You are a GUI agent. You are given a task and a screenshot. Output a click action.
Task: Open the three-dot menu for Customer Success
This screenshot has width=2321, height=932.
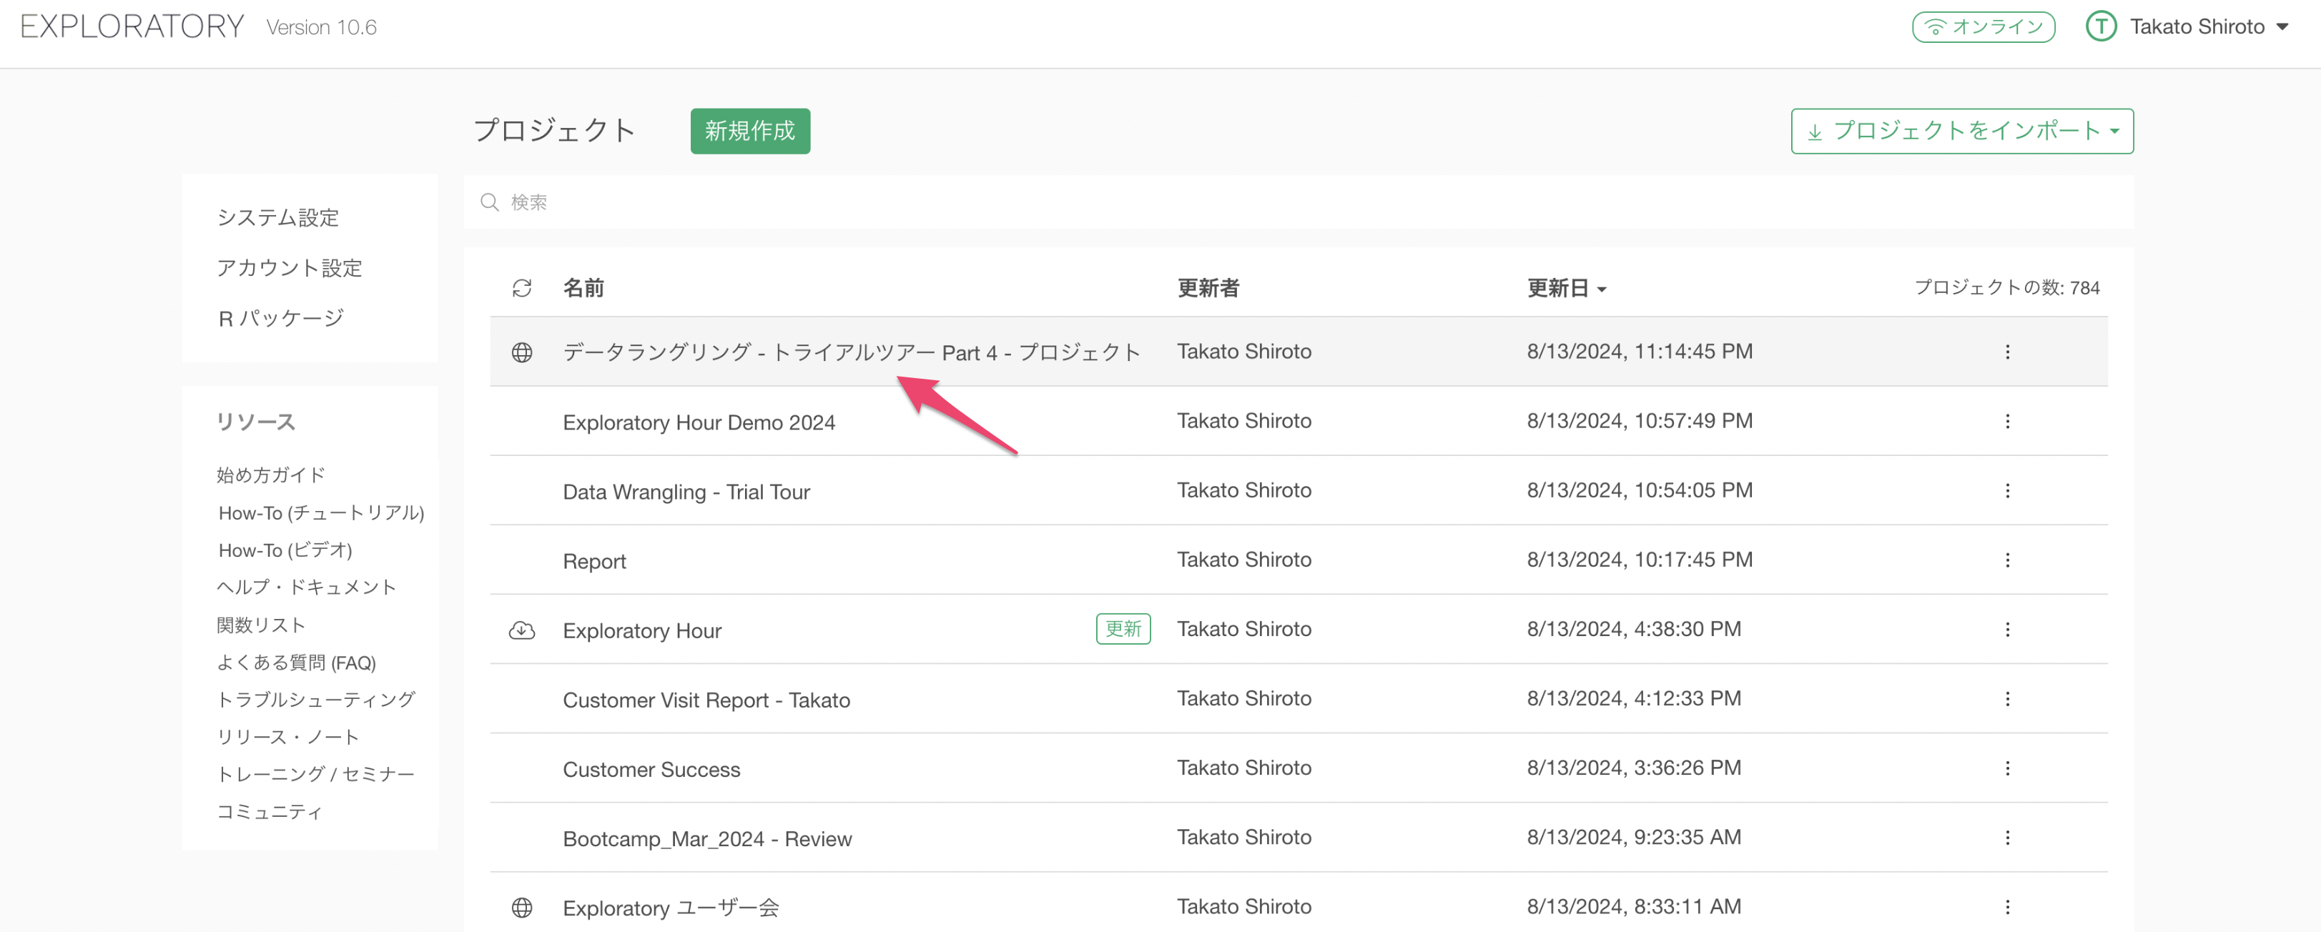2006,768
